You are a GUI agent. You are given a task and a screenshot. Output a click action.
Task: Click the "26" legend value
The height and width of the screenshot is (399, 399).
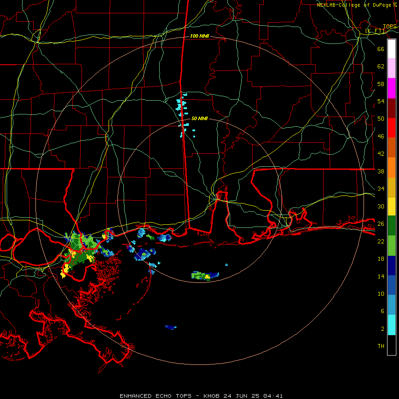point(381,224)
